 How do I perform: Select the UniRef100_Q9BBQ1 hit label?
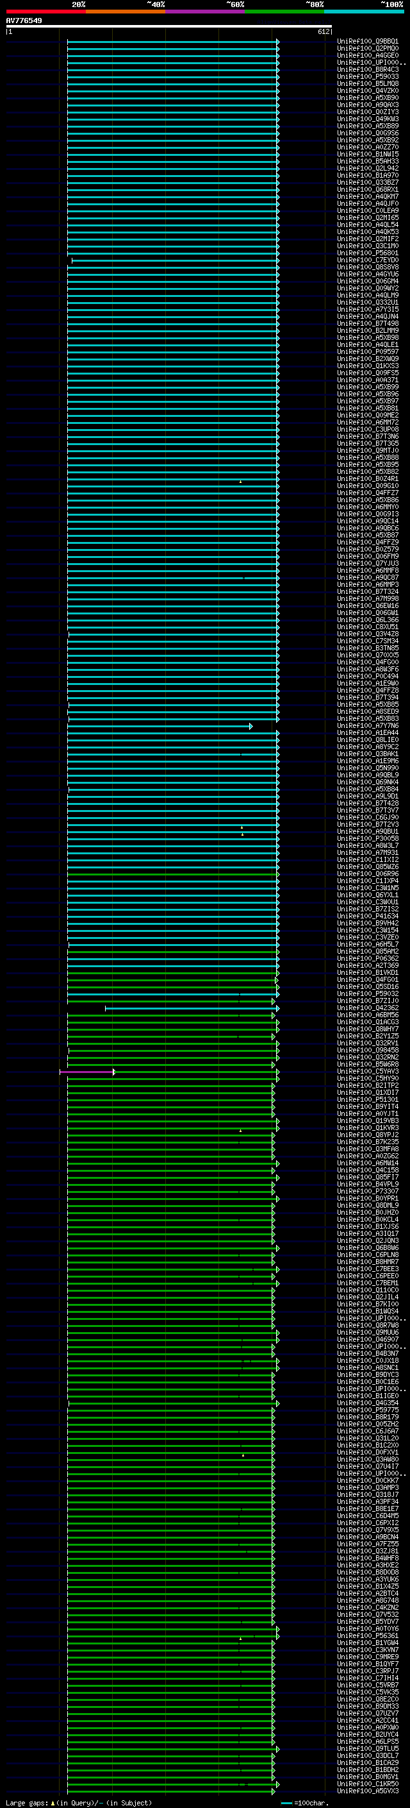click(x=368, y=42)
